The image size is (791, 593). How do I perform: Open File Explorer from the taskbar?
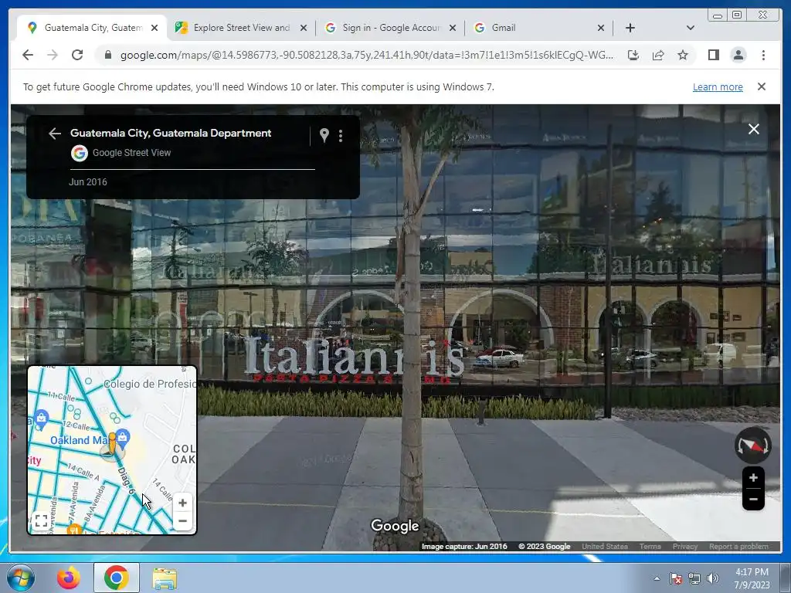(x=165, y=578)
